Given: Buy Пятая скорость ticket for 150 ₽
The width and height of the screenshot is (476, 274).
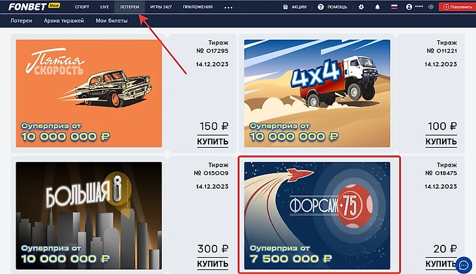Looking at the screenshot, I should (213, 141).
